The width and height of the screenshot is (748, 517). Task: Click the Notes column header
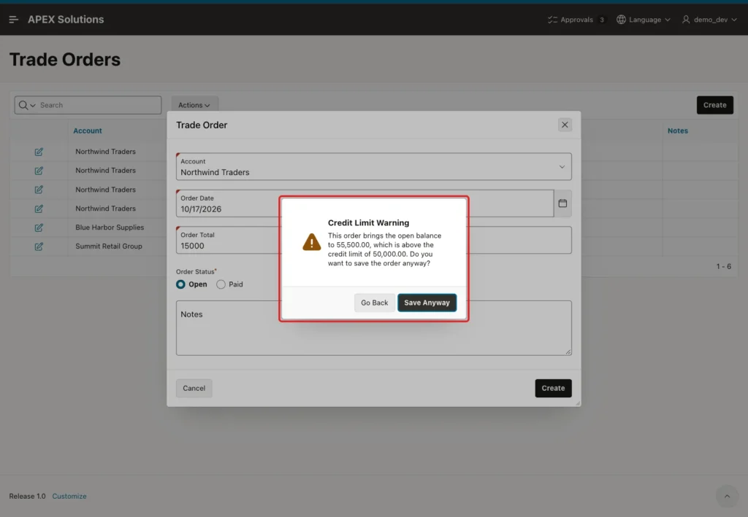(677, 131)
